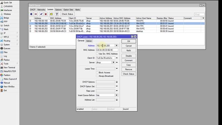Click Cancel in DHCP Lease dialog

(129, 46)
